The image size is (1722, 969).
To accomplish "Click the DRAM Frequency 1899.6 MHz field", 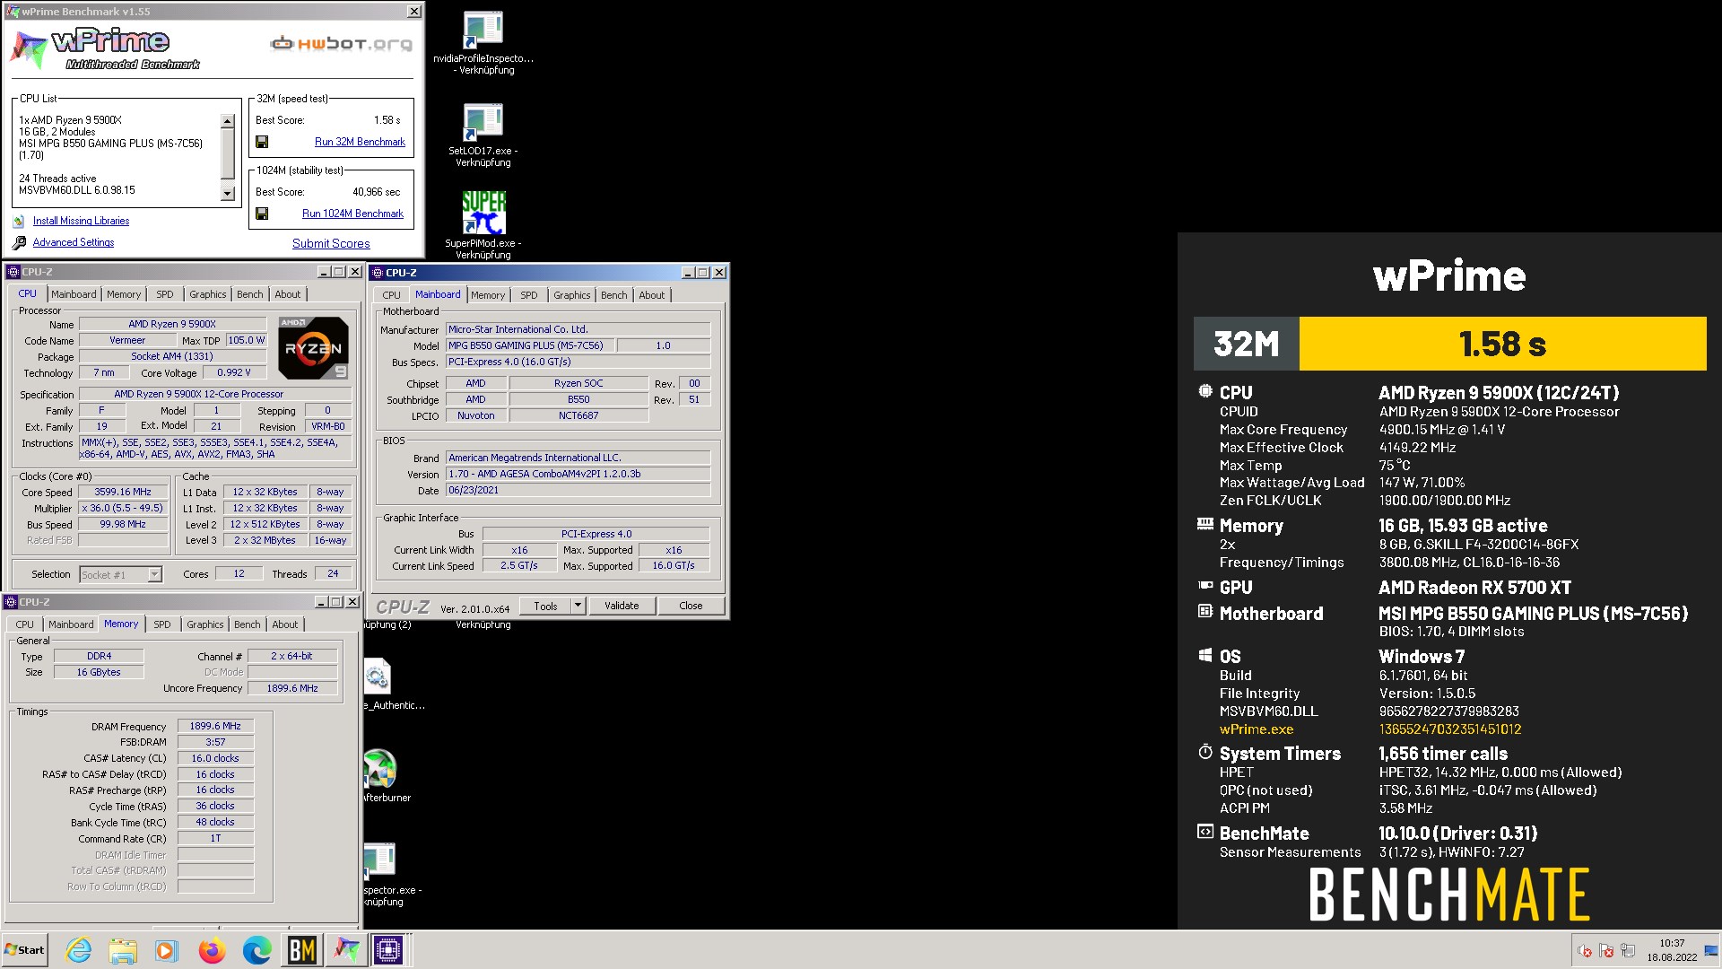I will (x=215, y=726).
